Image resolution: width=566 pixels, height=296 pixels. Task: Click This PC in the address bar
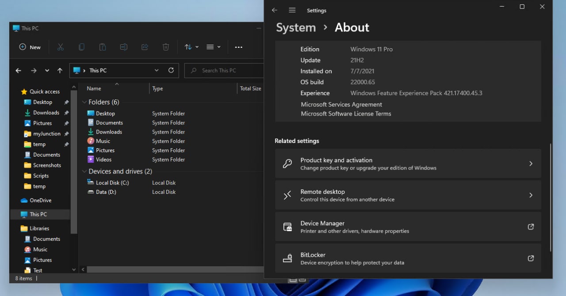tap(98, 70)
